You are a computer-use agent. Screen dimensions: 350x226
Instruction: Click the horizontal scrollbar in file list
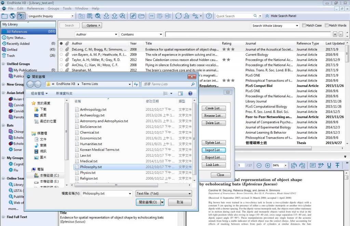(116, 185)
